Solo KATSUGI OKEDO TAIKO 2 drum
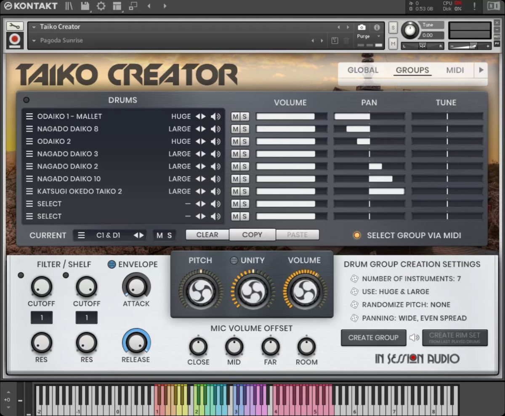Screen dimensions: 505x416 click(x=244, y=192)
